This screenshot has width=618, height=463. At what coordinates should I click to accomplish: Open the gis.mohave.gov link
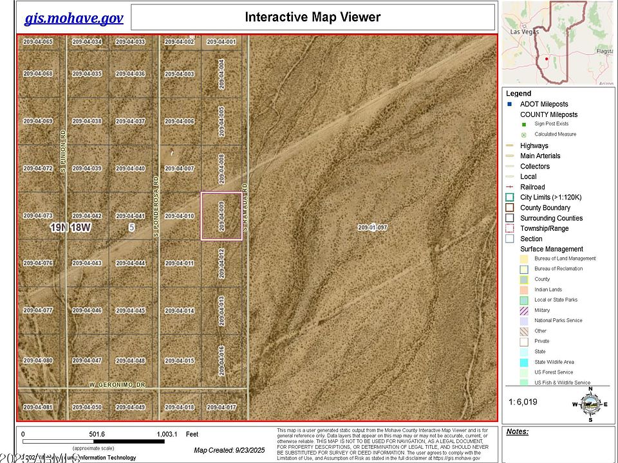pos(73,18)
